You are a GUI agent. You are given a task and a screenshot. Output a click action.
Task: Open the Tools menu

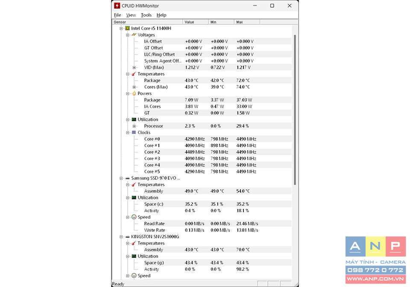[146, 15]
